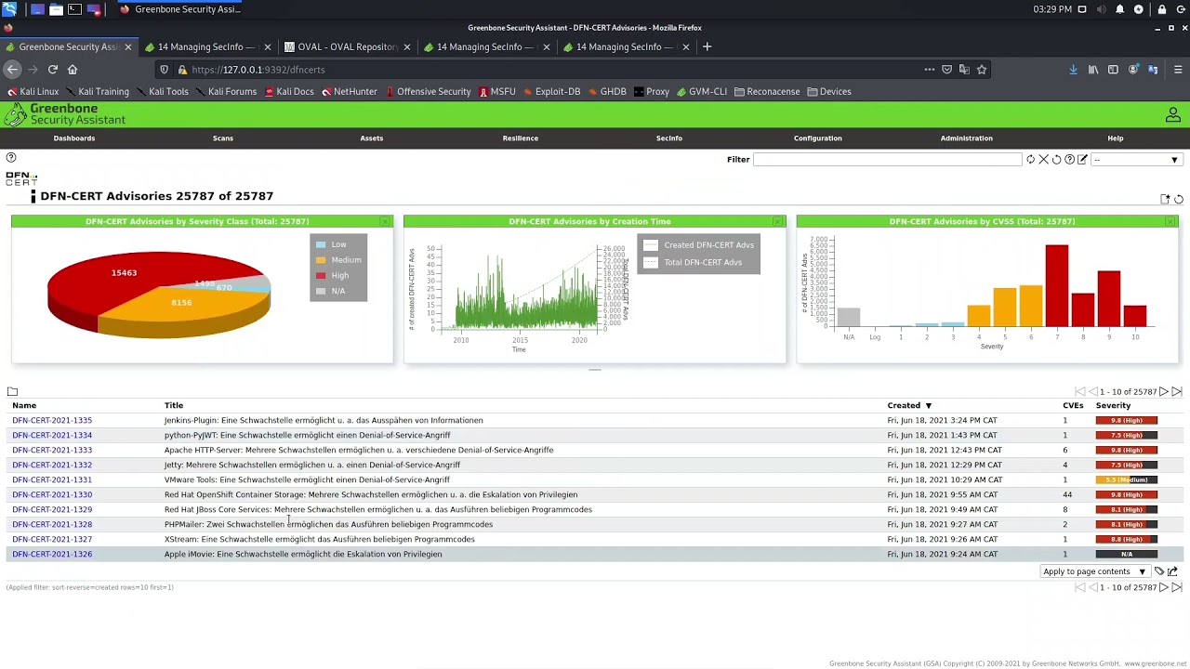Click the remove filter X icon
Viewport: 1190px width, 669px height.
pyautogui.click(x=1043, y=160)
